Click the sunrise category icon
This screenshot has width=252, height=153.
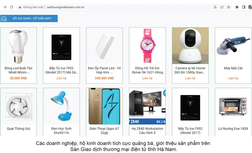(x=4, y=18)
